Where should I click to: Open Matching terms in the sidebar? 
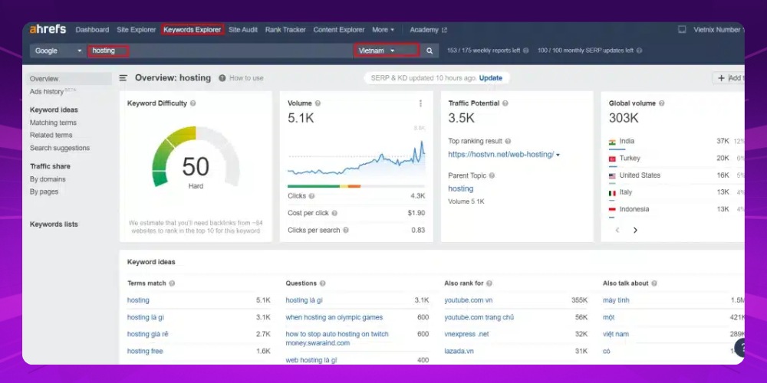pyautogui.click(x=53, y=123)
